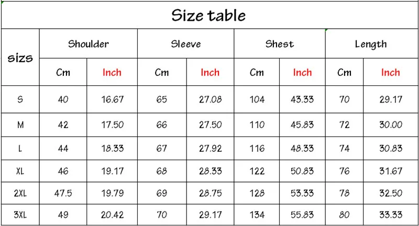The image size is (419, 226).
Task: Click the Shoulder column header
Action: (88, 43)
